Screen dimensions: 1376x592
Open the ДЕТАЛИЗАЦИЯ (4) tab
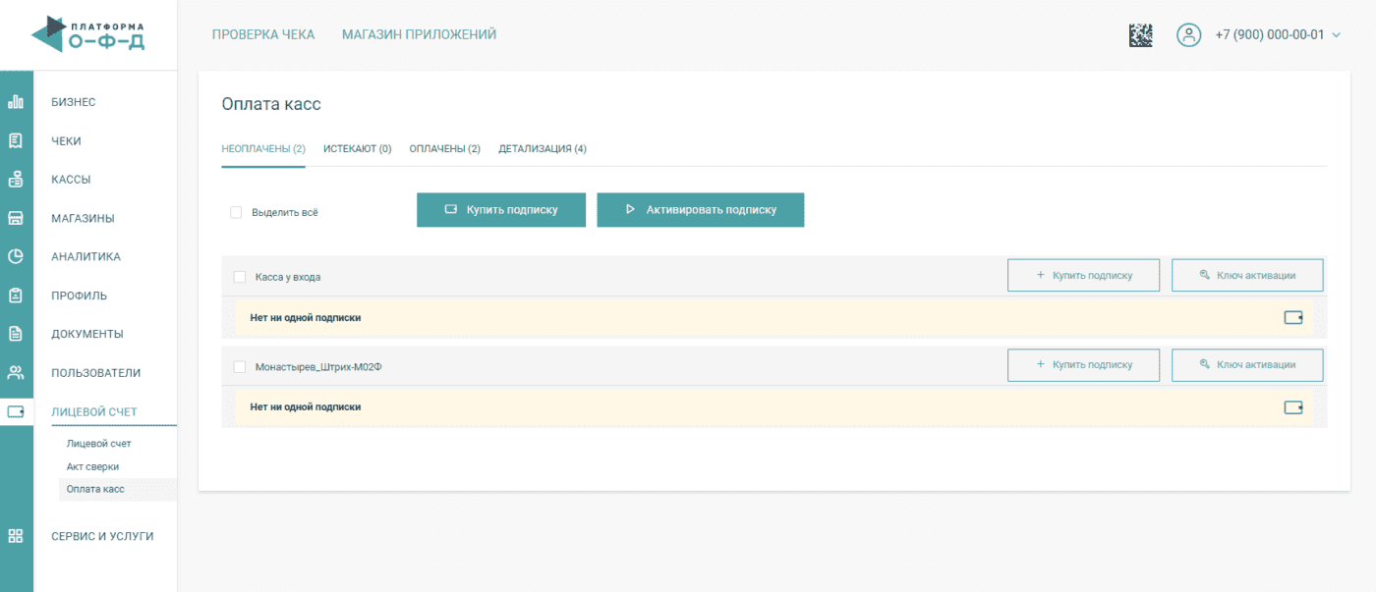pyautogui.click(x=543, y=149)
